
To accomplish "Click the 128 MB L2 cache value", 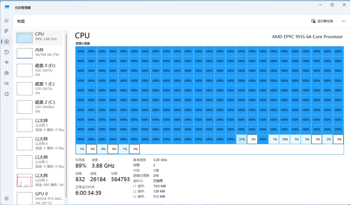I will [x=159, y=191].
